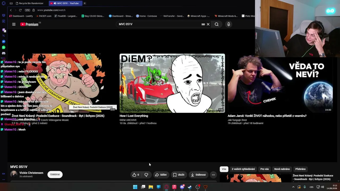Open Vickie Christensen channel name link

click(x=31, y=173)
